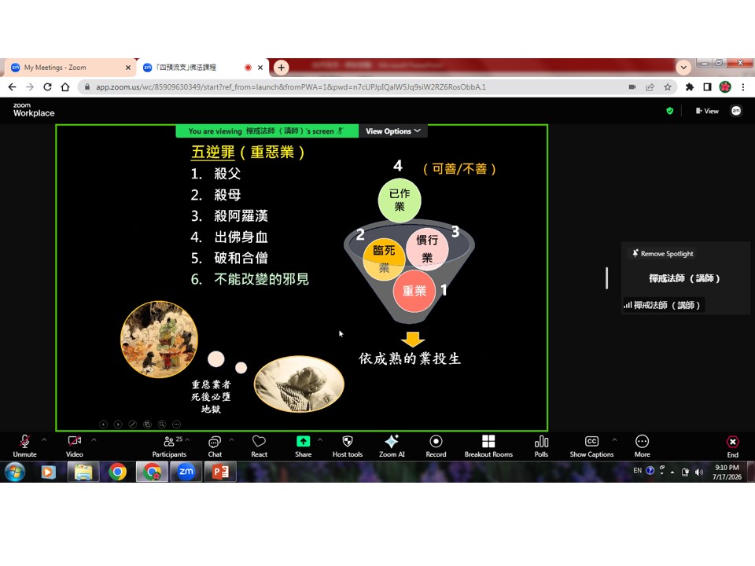The height and width of the screenshot is (566, 755).
Task: Expand audio options arrow next to Unmute
Action: click(x=44, y=440)
